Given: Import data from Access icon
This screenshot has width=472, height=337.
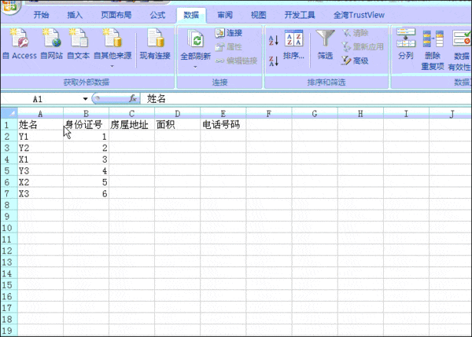Looking at the screenshot, I should [x=19, y=38].
